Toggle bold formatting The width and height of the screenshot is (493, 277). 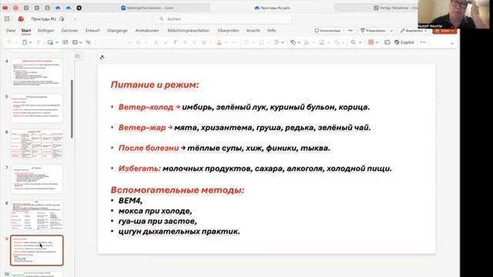click(x=175, y=42)
